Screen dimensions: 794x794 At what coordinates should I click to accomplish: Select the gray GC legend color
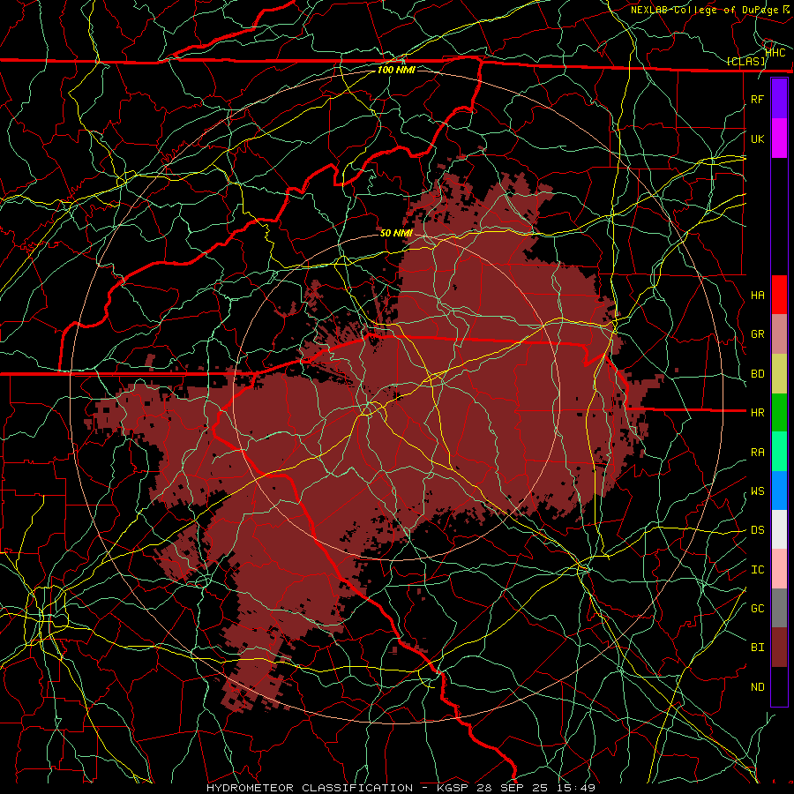[779, 608]
